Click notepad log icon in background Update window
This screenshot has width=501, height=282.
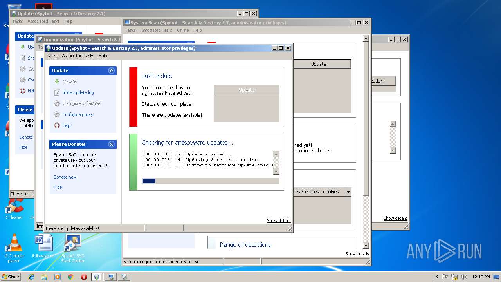pyautogui.click(x=22, y=58)
